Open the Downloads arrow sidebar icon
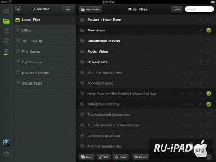The width and height of the screenshot is (216, 162). [6, 52]
